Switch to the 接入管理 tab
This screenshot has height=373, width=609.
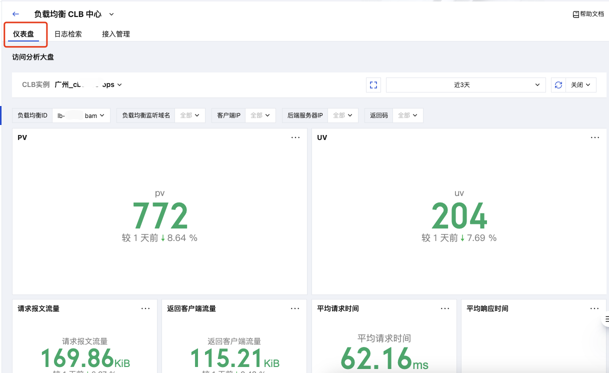coord(116,34)
